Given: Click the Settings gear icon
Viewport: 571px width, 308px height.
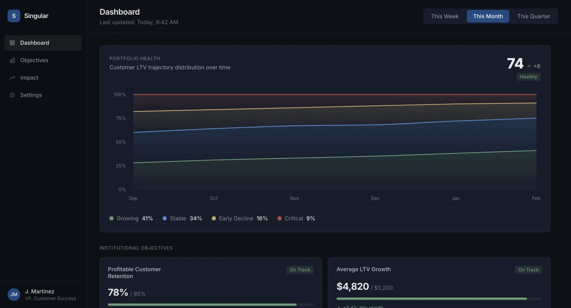Looking at the screenshot, I should click(x=12, y=95).
